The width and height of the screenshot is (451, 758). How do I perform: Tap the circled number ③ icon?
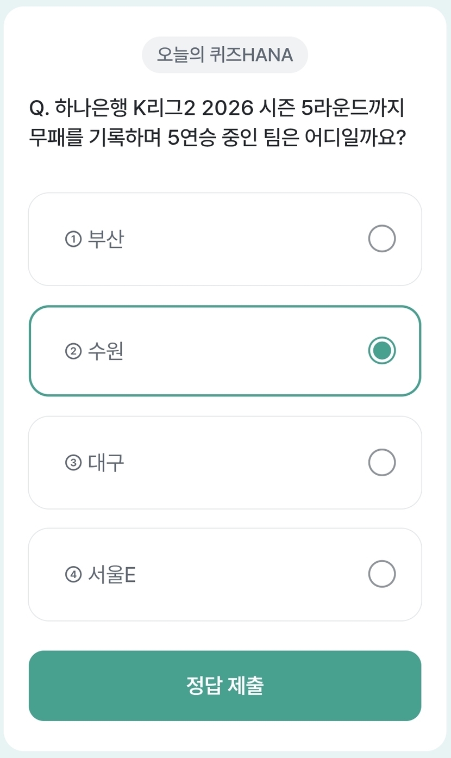(73, 463)
